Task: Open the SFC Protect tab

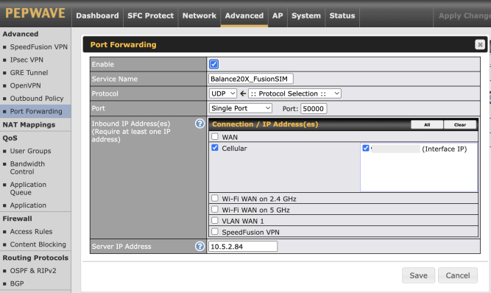Action: (x=150, y=15)
